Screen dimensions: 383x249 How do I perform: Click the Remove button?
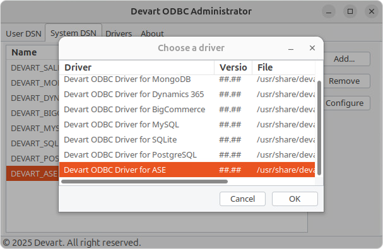344,81
